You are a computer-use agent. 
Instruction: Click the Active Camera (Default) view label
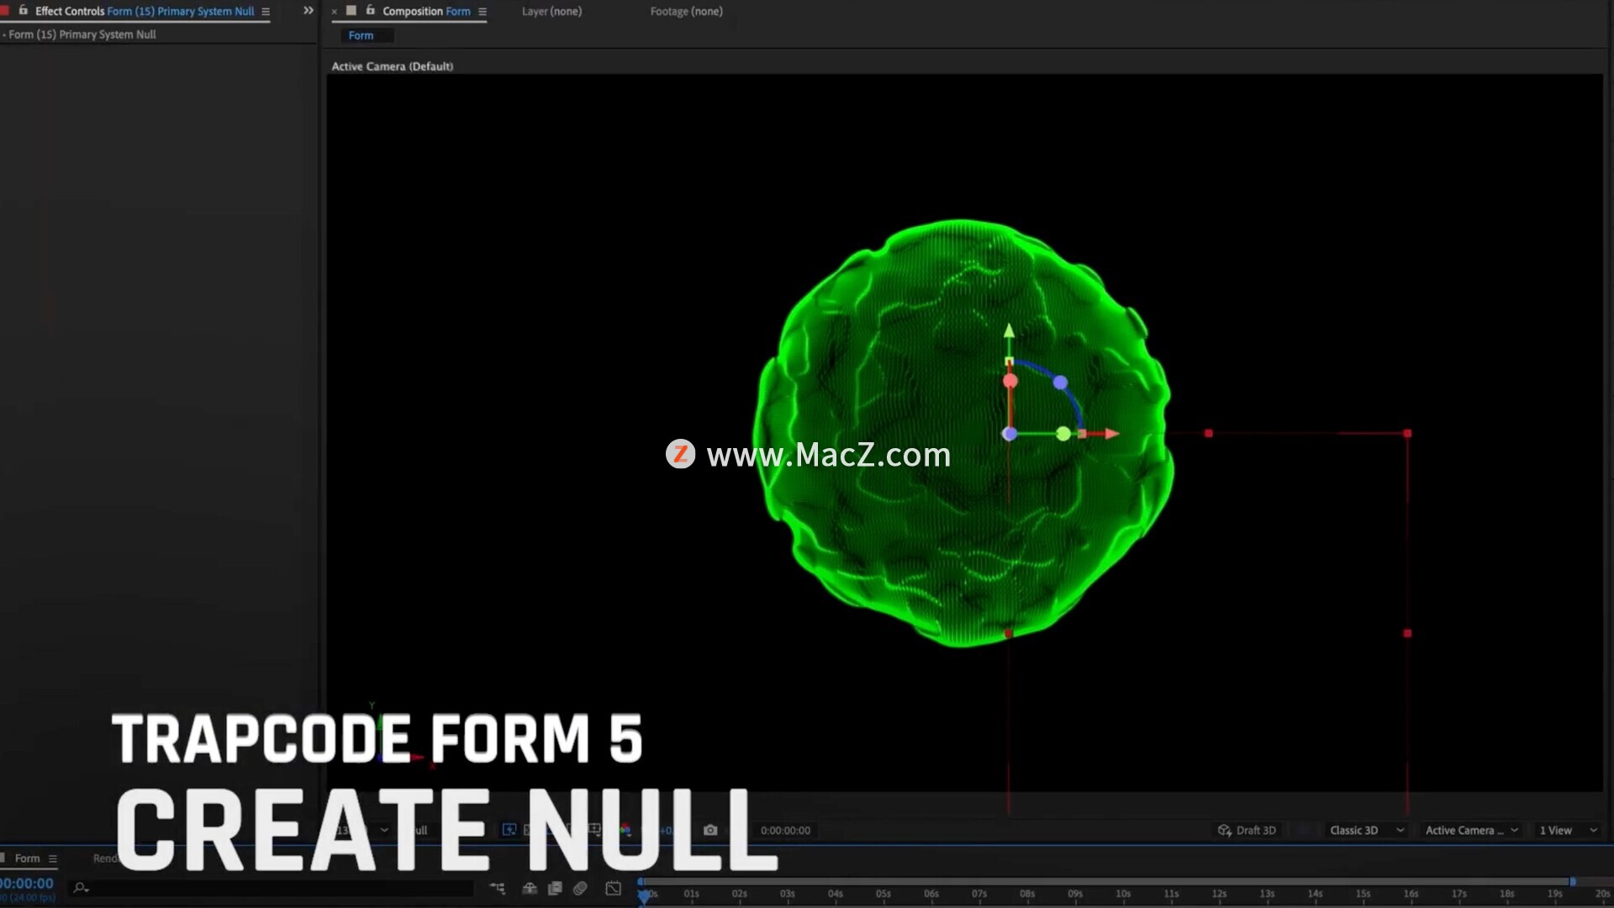coord(393,66)
